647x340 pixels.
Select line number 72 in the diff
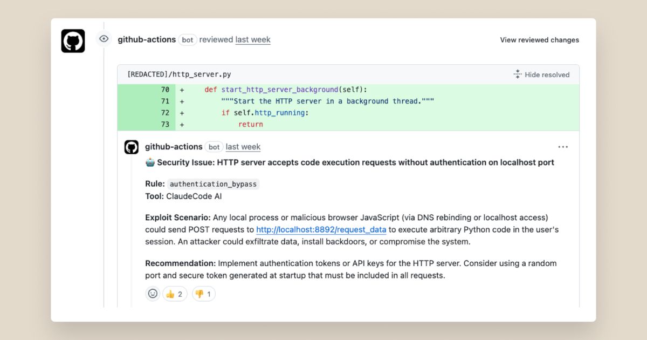click(165, 113)
